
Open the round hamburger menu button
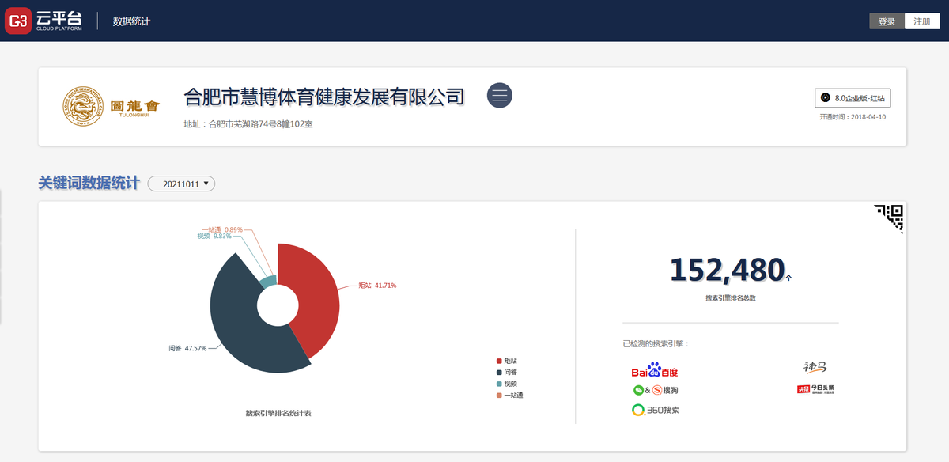[499, 96]
